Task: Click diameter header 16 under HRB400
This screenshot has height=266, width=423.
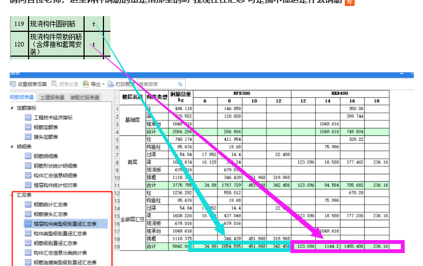Action: point(352,101)
